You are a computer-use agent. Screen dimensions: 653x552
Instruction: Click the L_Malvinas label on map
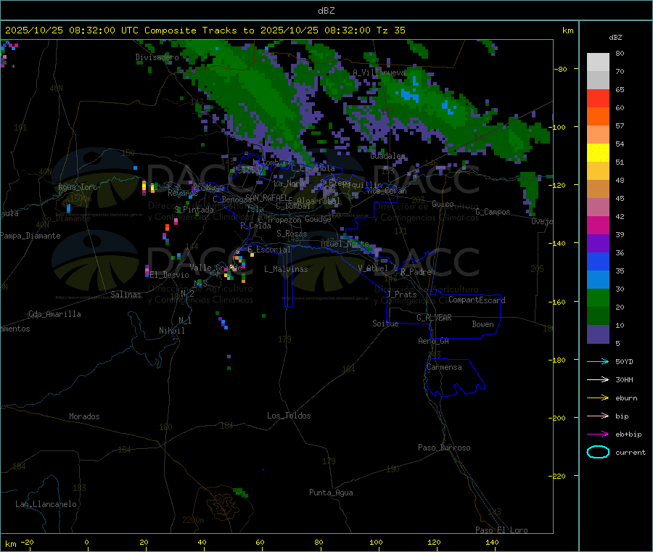pos(286,269)
